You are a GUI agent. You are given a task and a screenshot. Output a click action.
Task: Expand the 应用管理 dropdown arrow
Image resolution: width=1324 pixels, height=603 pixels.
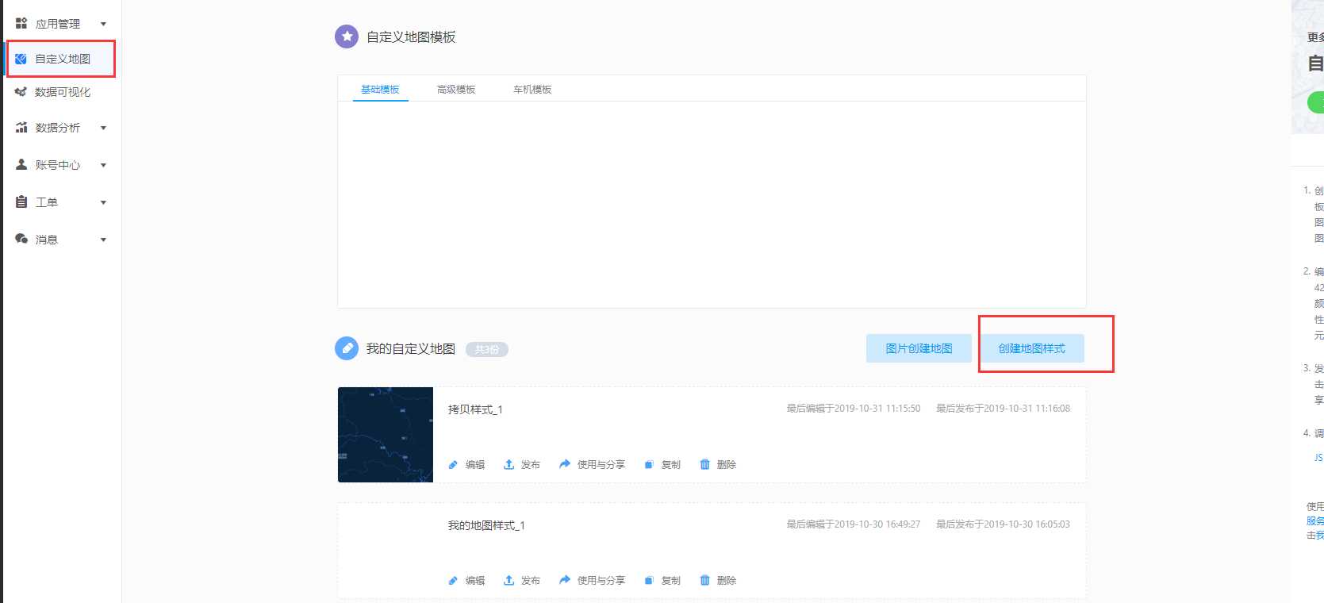(x=103, y=25)
